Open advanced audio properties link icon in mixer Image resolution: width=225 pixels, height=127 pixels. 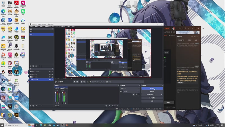109,106
